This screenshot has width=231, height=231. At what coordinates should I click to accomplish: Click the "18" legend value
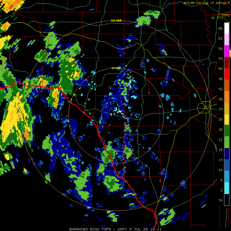point(220,150)
